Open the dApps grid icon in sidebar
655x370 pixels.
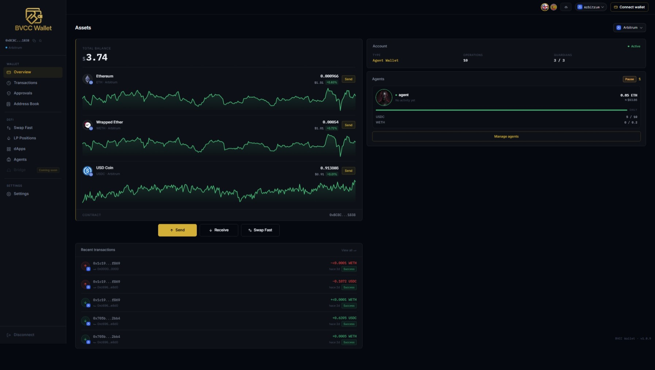point(9,149)
